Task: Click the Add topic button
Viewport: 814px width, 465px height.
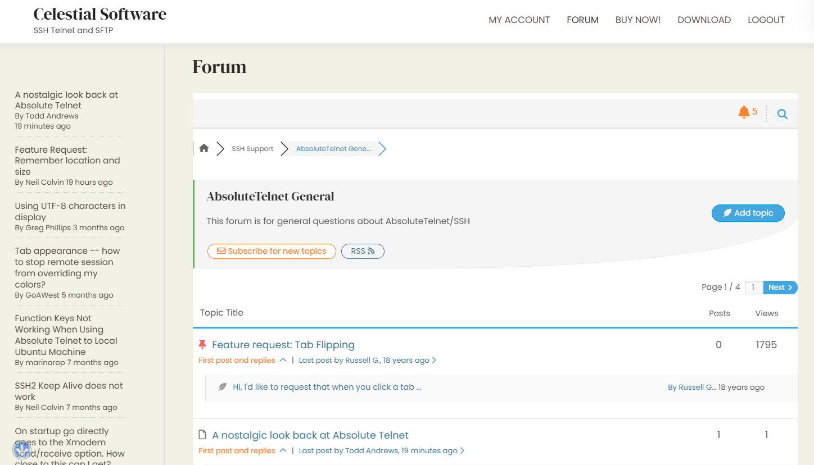Action: [748, 213]
